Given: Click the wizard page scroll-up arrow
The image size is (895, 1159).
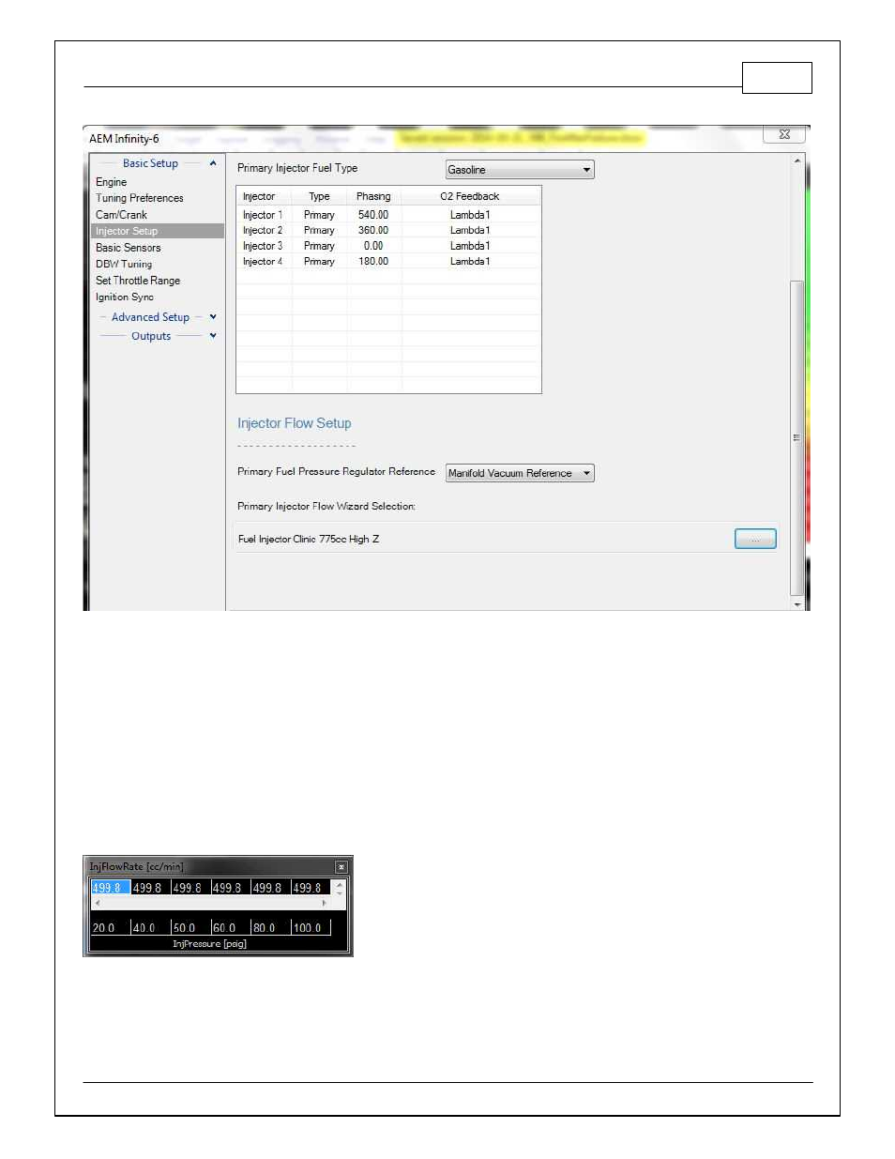Looking at the screenshot, I should point(797,160).
